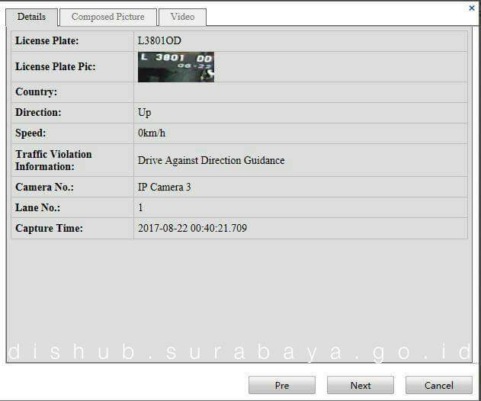Select the capture time 2017-08-22 timestamp
This screenshot has height=401, width=481.
(x=192, y=228)
